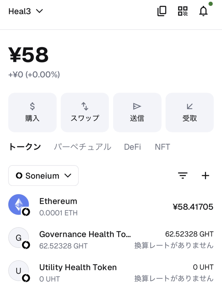
Task: Open the QR code scanner icon
Action: click(x=183, y=11)
